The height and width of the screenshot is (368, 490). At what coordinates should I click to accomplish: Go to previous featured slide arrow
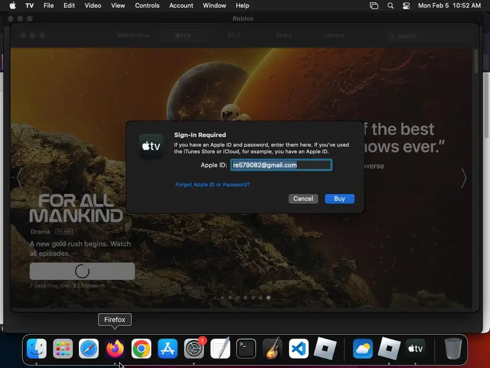pos(19,177)
